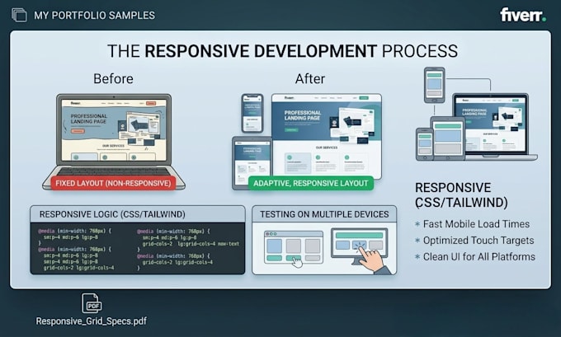Click the stacked pages portfolio icon
Screen dimensions: 561x337
pyautogui.click(x=19, y=15)
